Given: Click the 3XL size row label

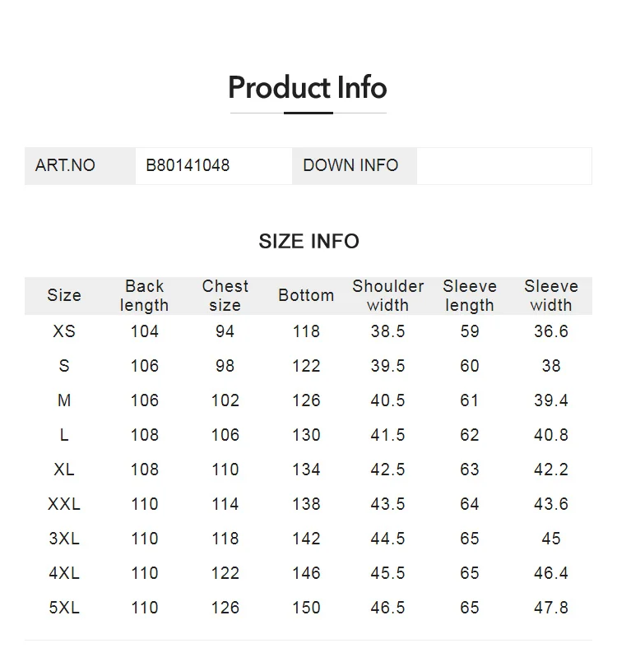Looking at the screenshot, I should point(64,539).
